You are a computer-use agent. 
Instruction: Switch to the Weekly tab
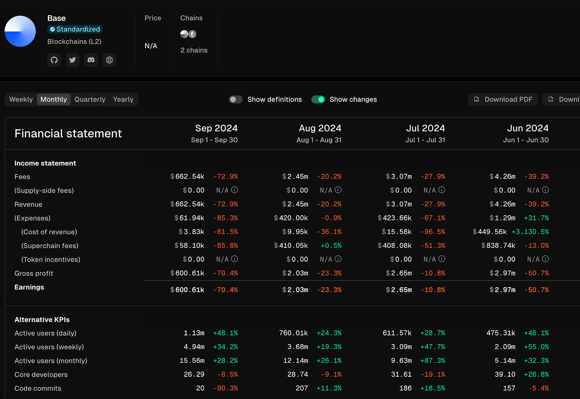tap(21, 99)
